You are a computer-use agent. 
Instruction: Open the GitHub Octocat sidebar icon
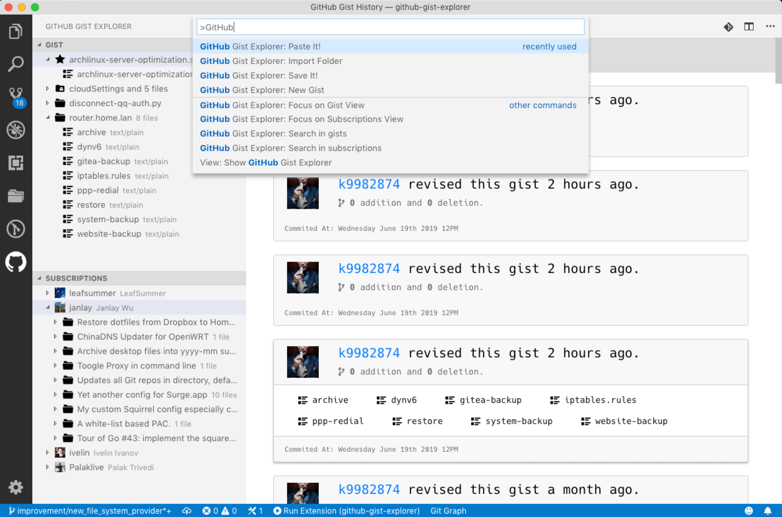pos(16,262)
